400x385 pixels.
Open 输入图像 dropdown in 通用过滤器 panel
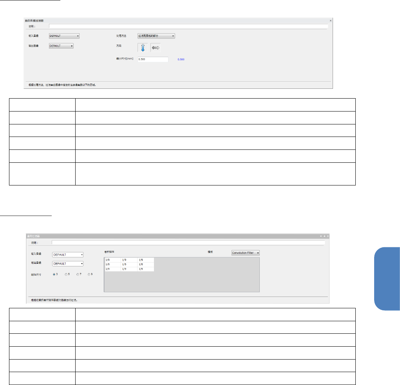pyautogui.click(x=68, y=255)
